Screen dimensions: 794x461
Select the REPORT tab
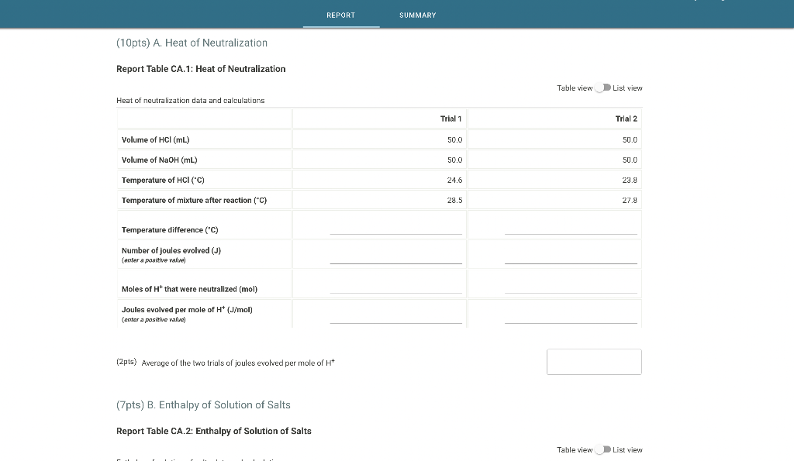point(341,15)
